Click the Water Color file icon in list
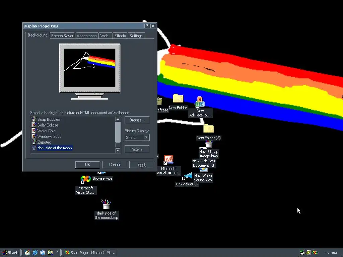The image size is (343, 257). [x=34, y=131]
